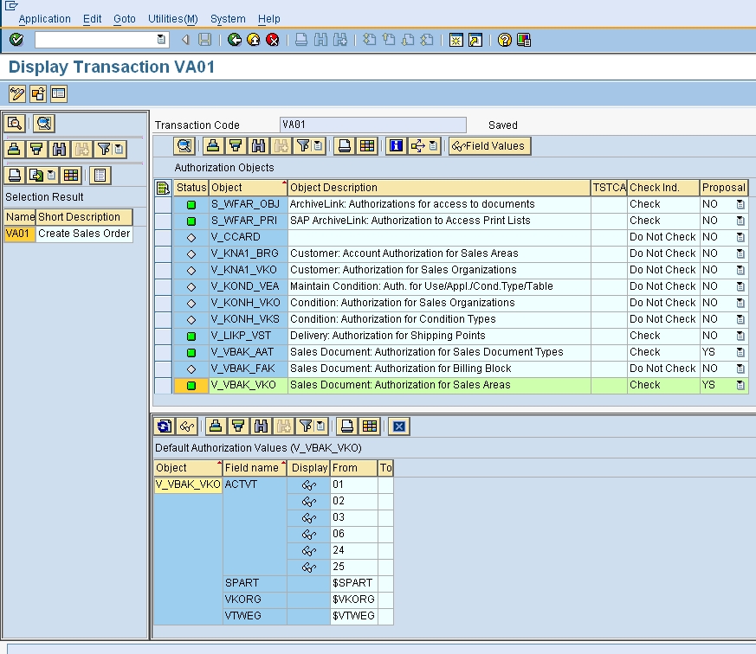Click the green Enter checkmark icon
Screen dimensions: 756x654
tap(16, 40)
